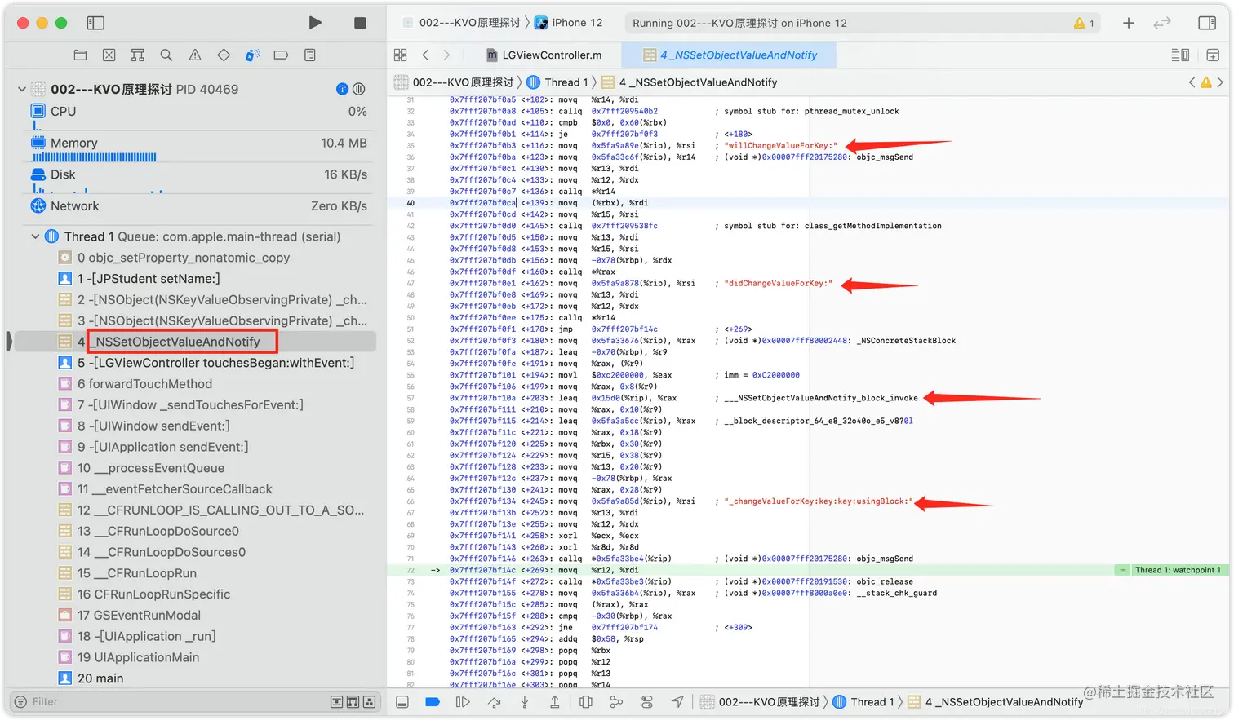The image size is (1234, 720).
Task: Continue program execution
Action: (463, 702)
